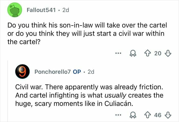Screen dimensions: 179x122
Task: Click the vote score of 46
Action: (x=158, y=115)
